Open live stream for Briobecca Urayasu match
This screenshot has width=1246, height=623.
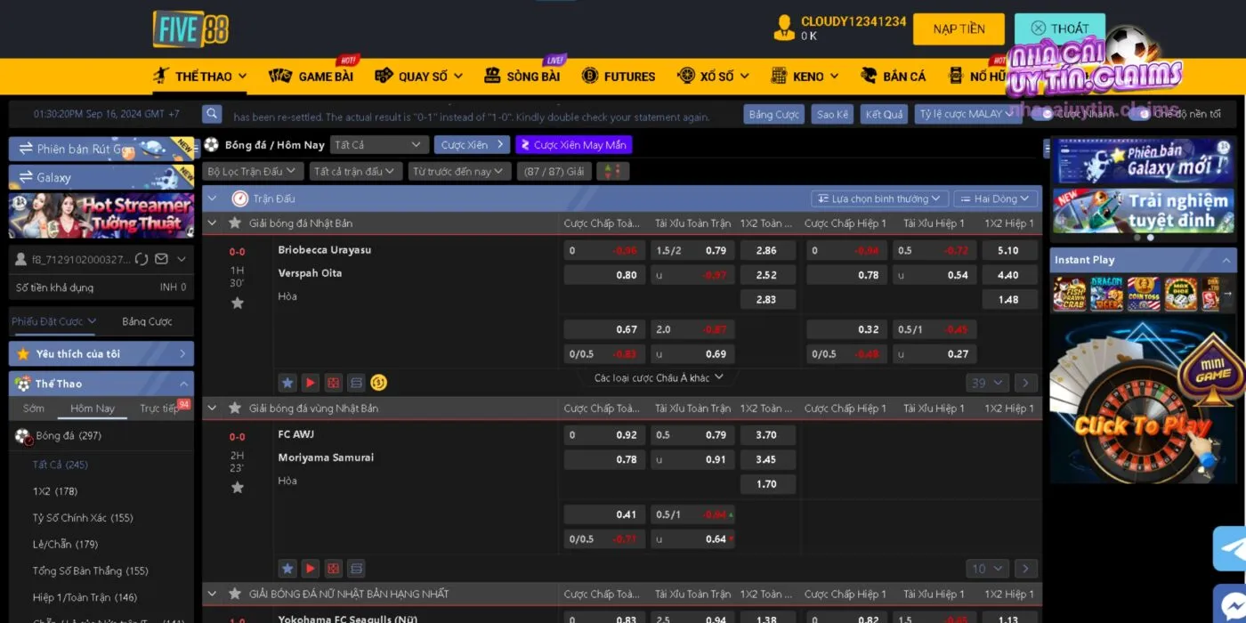coord(310,383)
